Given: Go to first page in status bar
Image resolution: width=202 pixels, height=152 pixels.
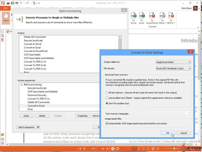Looking at the screenshot, I should coord(79,149).
